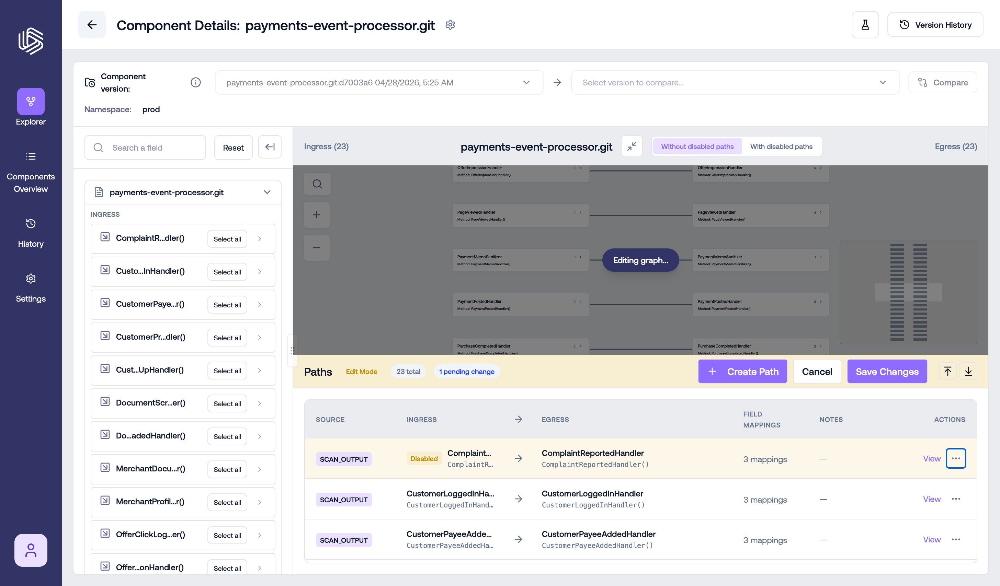The width and height of the screenshot is (1000, 586).
Task: Collapse the left field panel
Action: (x=270, y=147)
